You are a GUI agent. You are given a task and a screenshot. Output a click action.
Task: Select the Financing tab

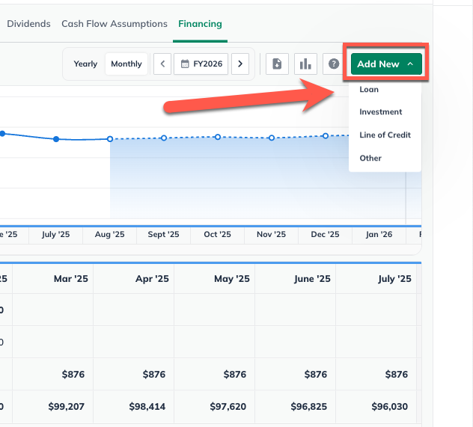pos(200,24)
